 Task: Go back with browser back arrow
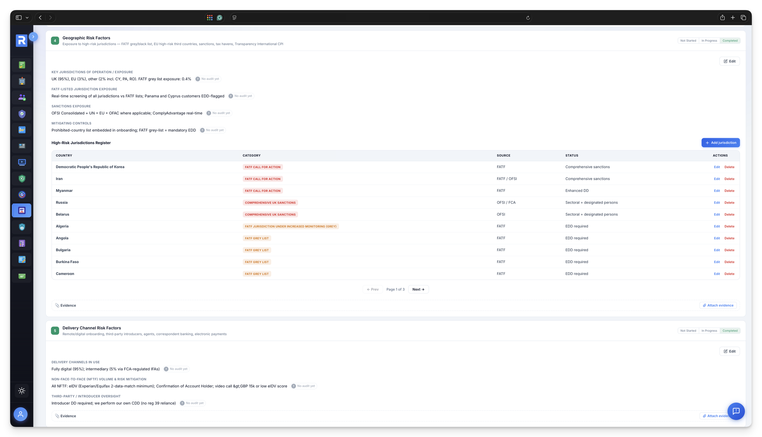click(x=40, y=18)
